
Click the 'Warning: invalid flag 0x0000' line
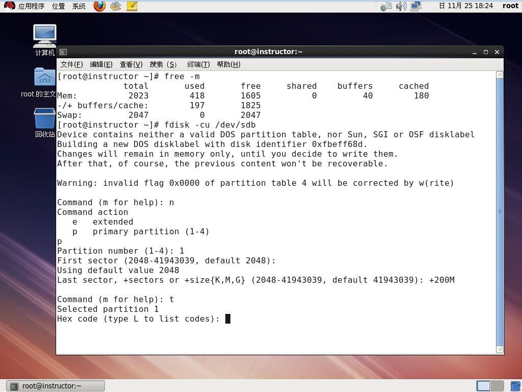(x=256, y=183)
